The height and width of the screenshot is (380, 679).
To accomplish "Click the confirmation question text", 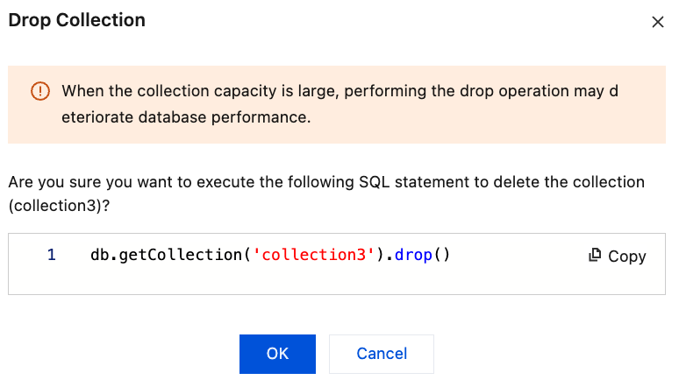I will pos(326,194).
